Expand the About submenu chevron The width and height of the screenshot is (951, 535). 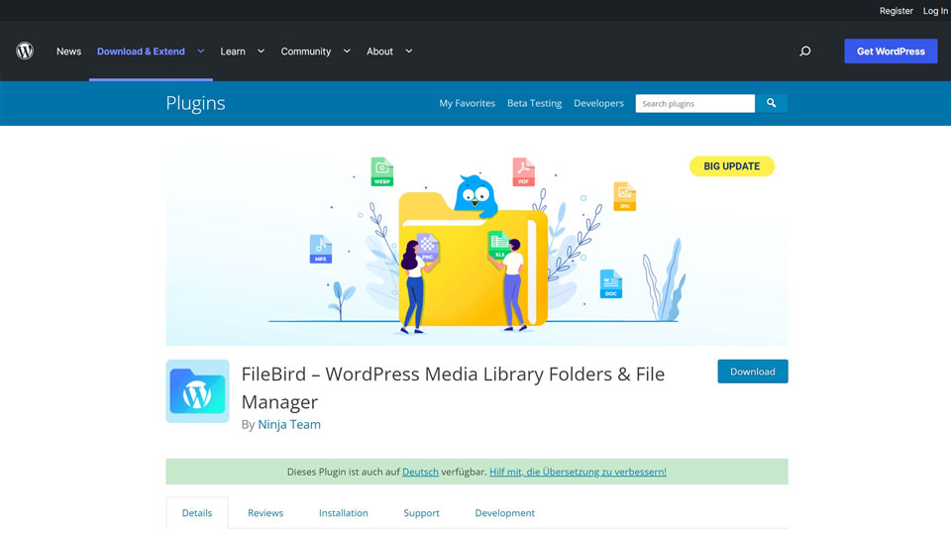[409, 52]
